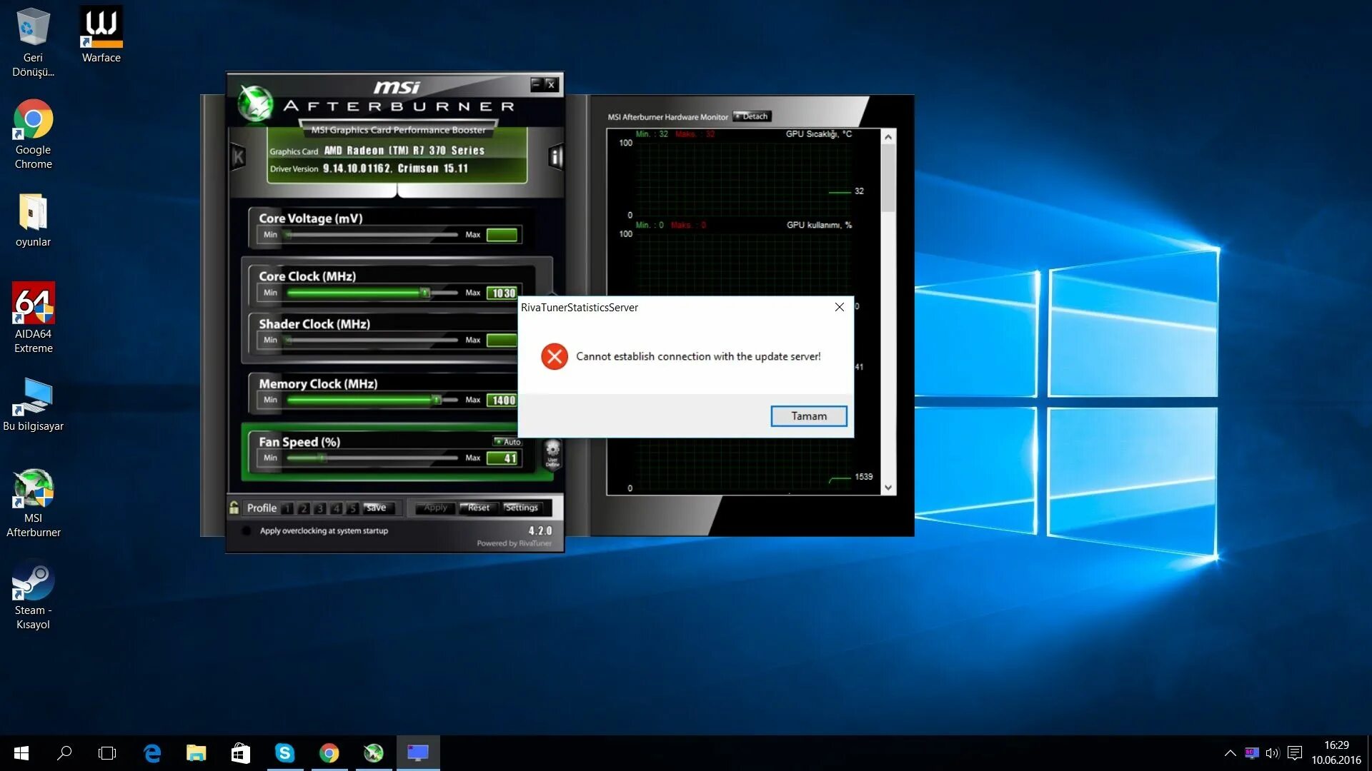Expand the profile selection dropdown
Screen dimensions: 1372x771
pyautogui.click(x=262, y=508)
